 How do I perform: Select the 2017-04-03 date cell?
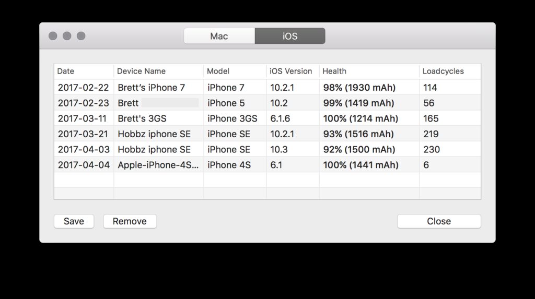(x=84, y=149)
